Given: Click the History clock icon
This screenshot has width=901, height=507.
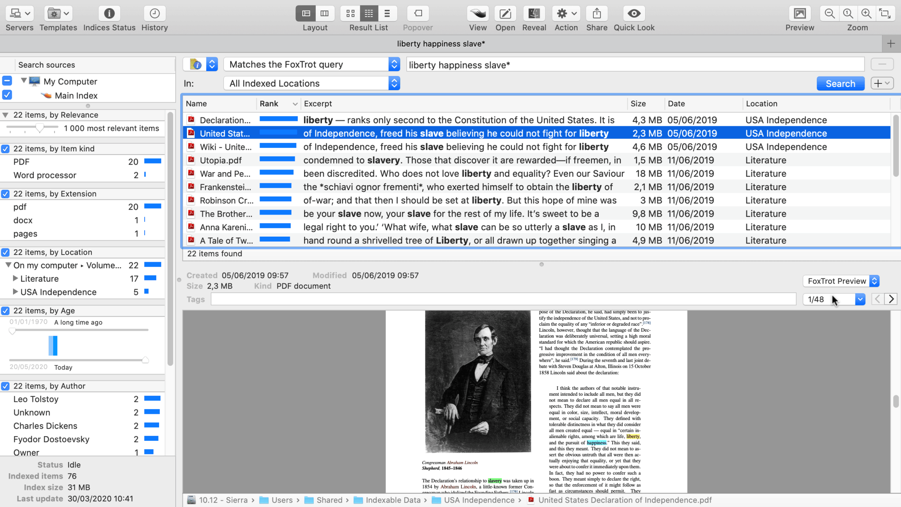Looking at the screenshot, I should tap(155, 14).
